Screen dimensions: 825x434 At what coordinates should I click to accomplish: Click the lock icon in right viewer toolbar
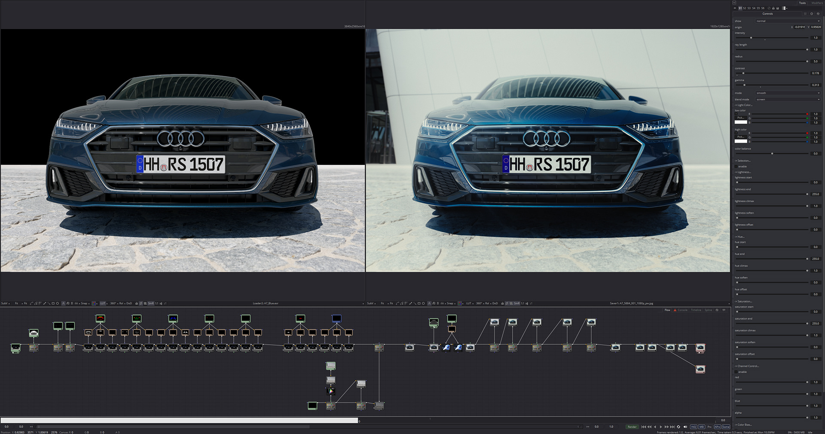(x=502, y=303)
